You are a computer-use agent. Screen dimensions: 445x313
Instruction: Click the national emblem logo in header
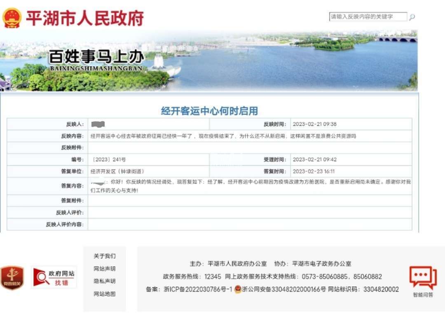[12, 18]
